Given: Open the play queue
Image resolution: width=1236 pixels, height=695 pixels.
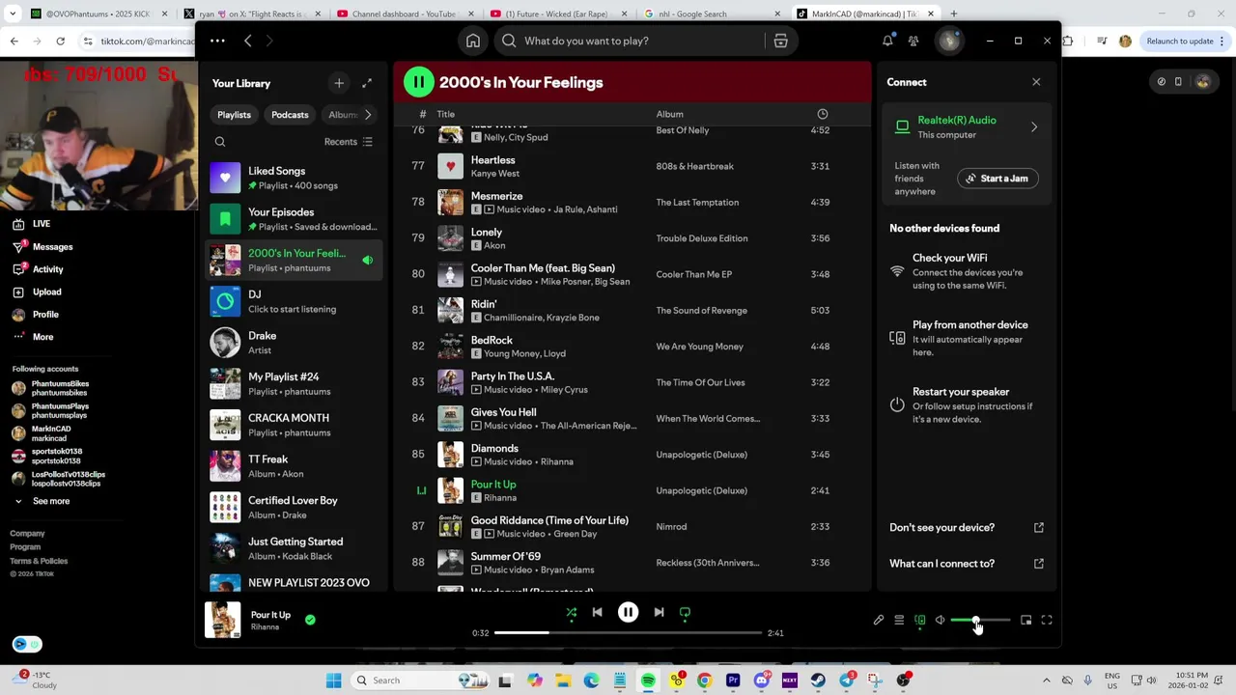Looking at the screenshot, I should 899,620.
